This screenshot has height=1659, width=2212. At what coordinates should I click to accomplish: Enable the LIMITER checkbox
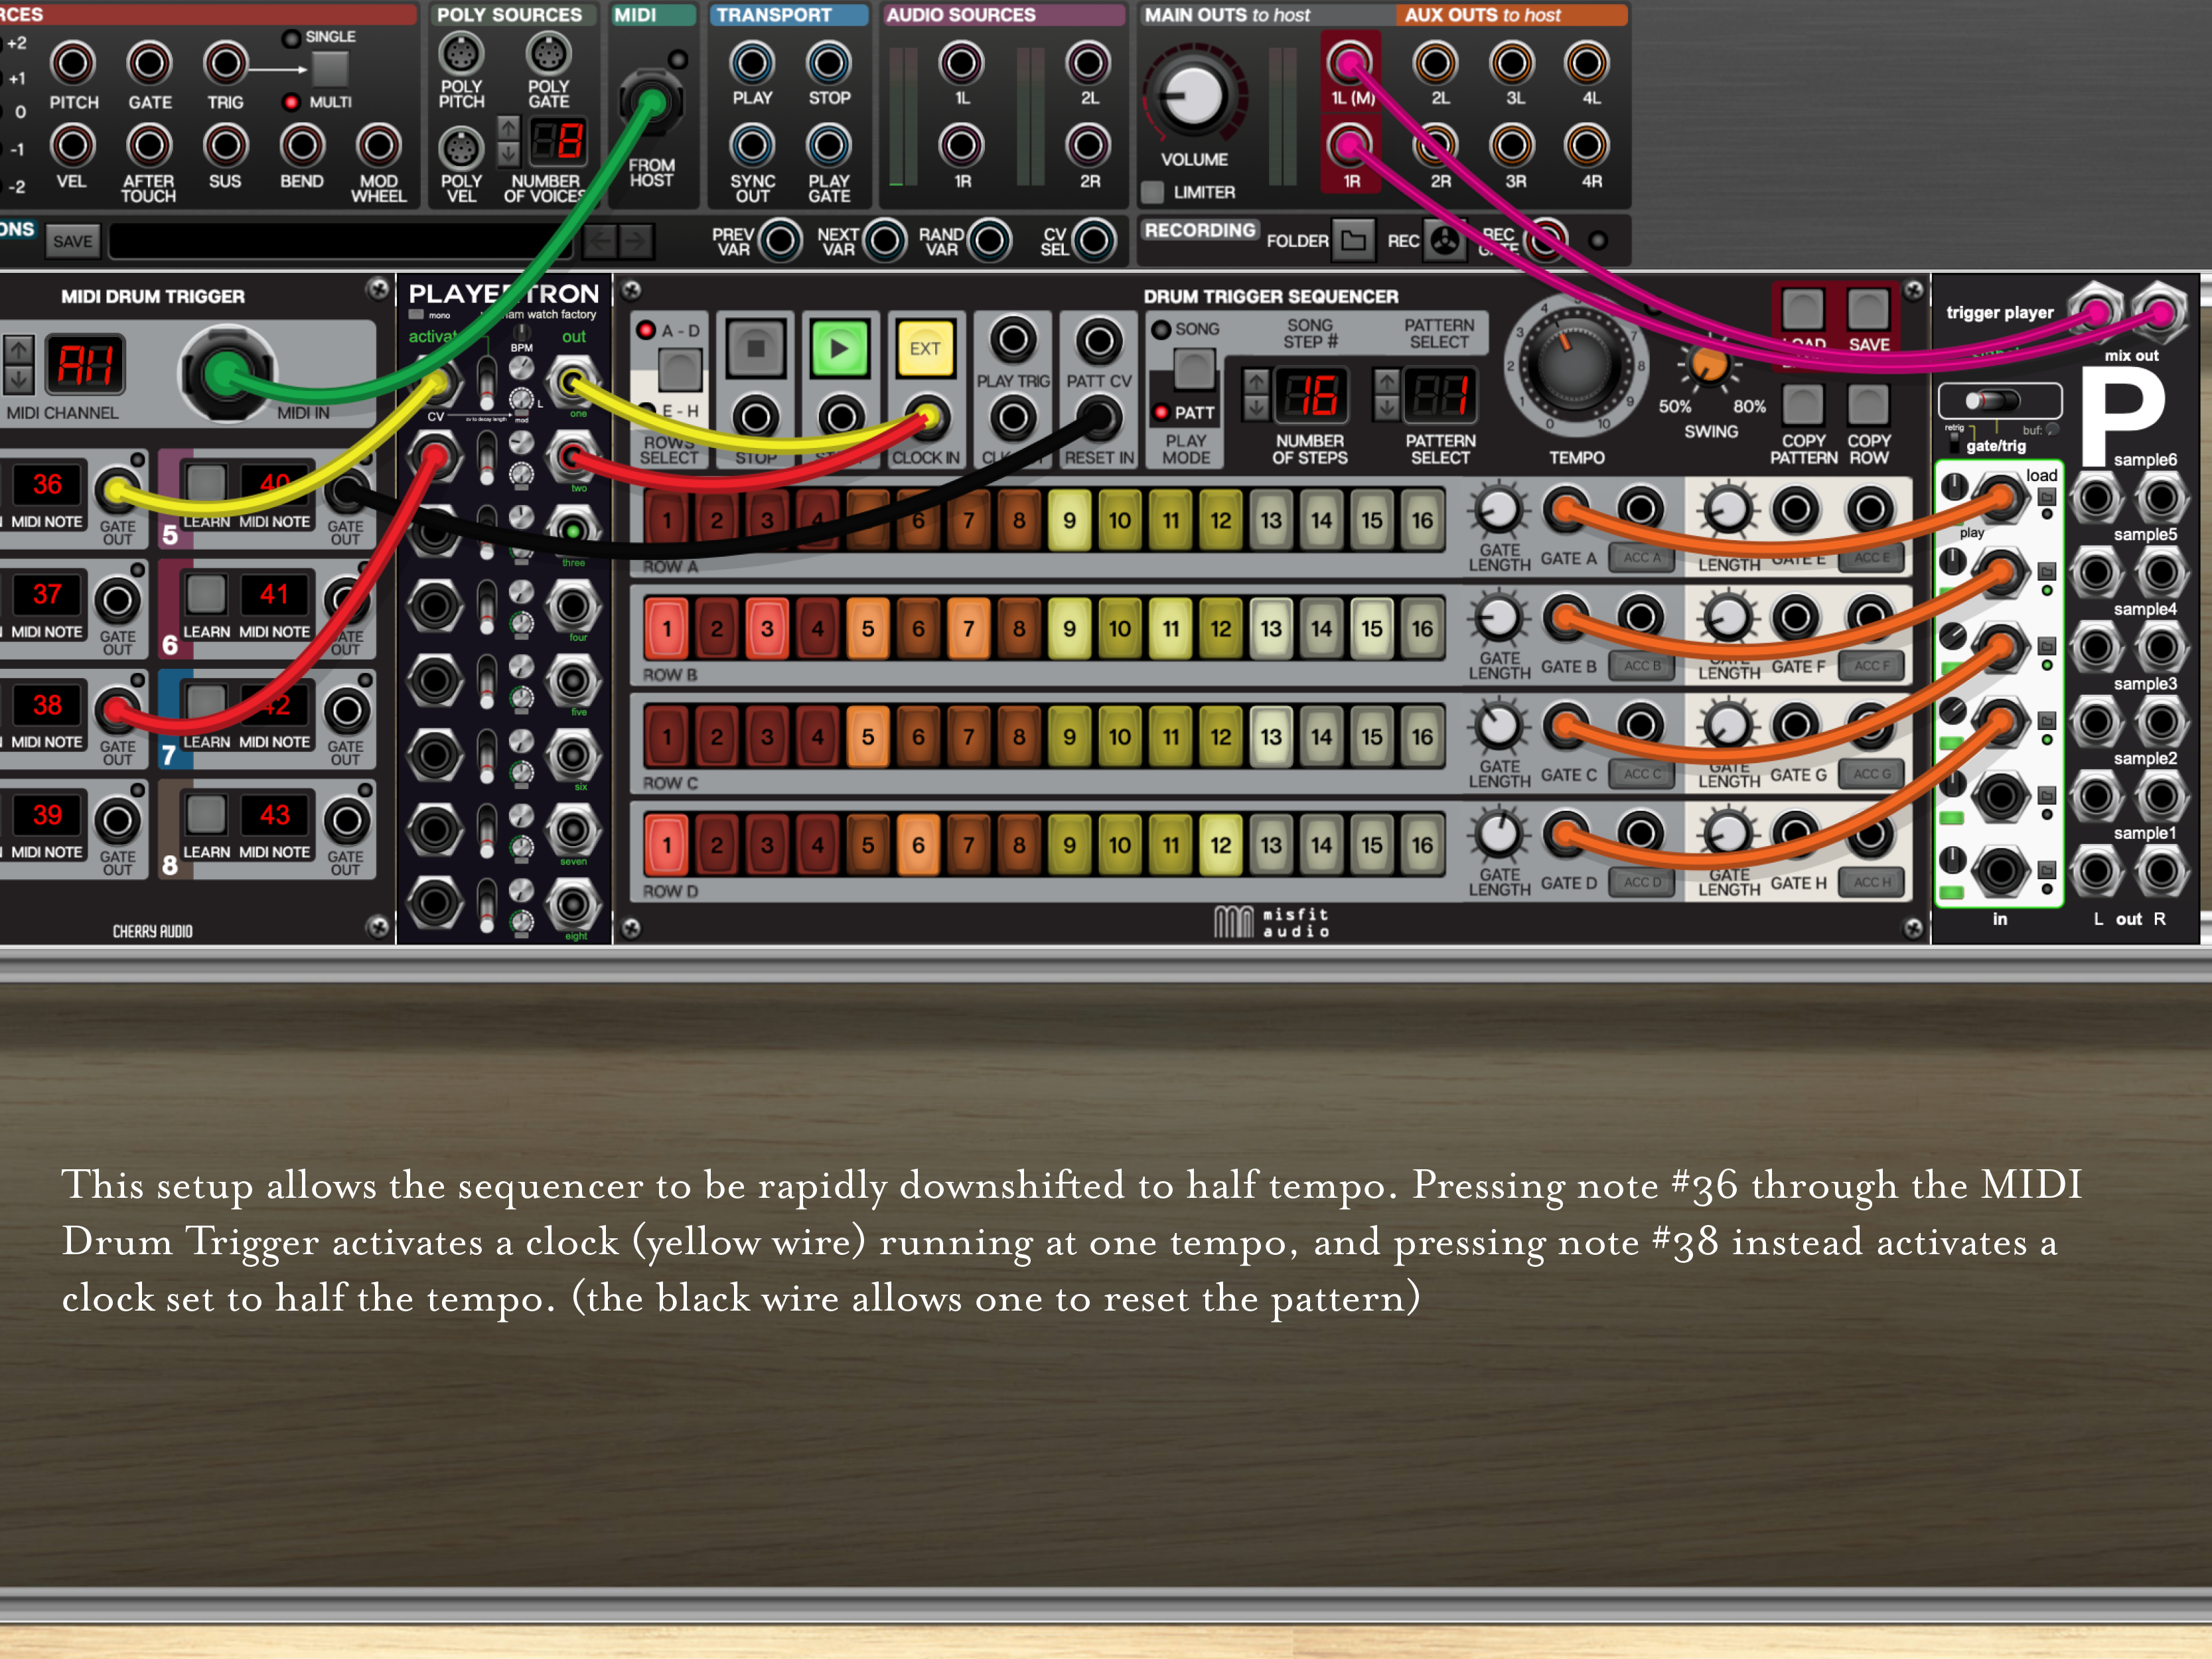[1153, 192]
